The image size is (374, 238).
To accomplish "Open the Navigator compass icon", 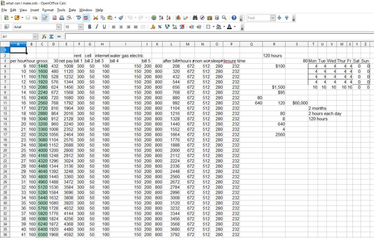I will tap(202, 18).
